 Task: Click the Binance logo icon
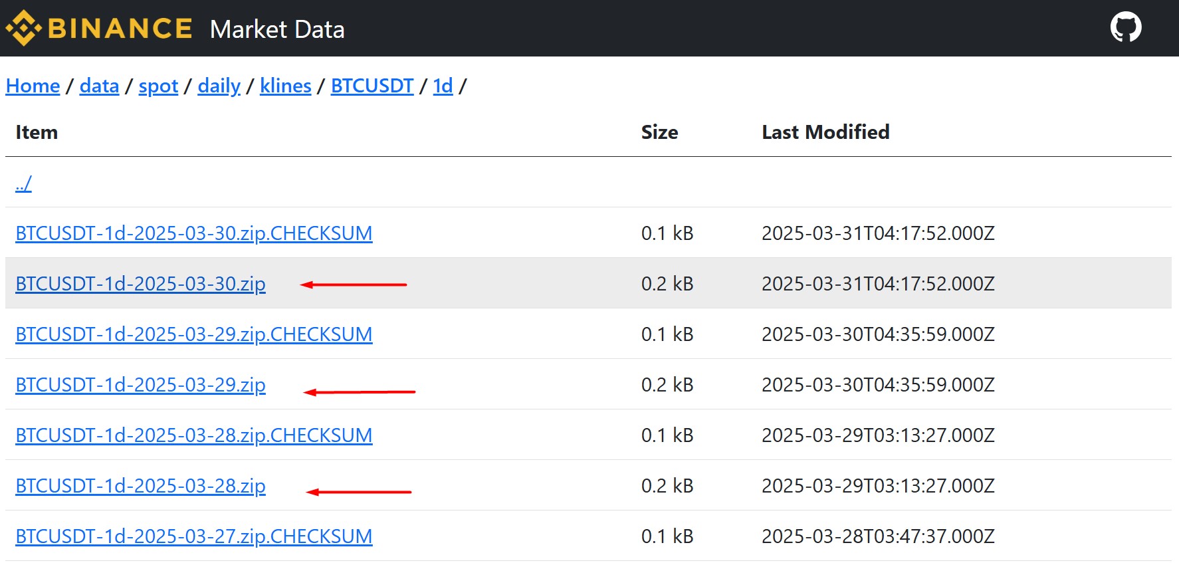coord(24,29)
